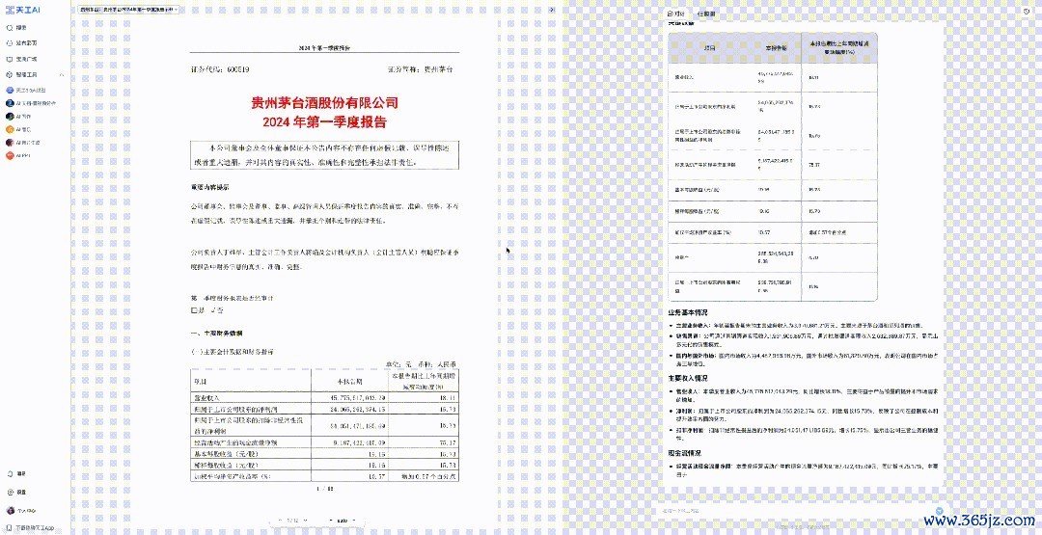
Task: Zoom out with the minus beside auto
Action: point(331,520)
